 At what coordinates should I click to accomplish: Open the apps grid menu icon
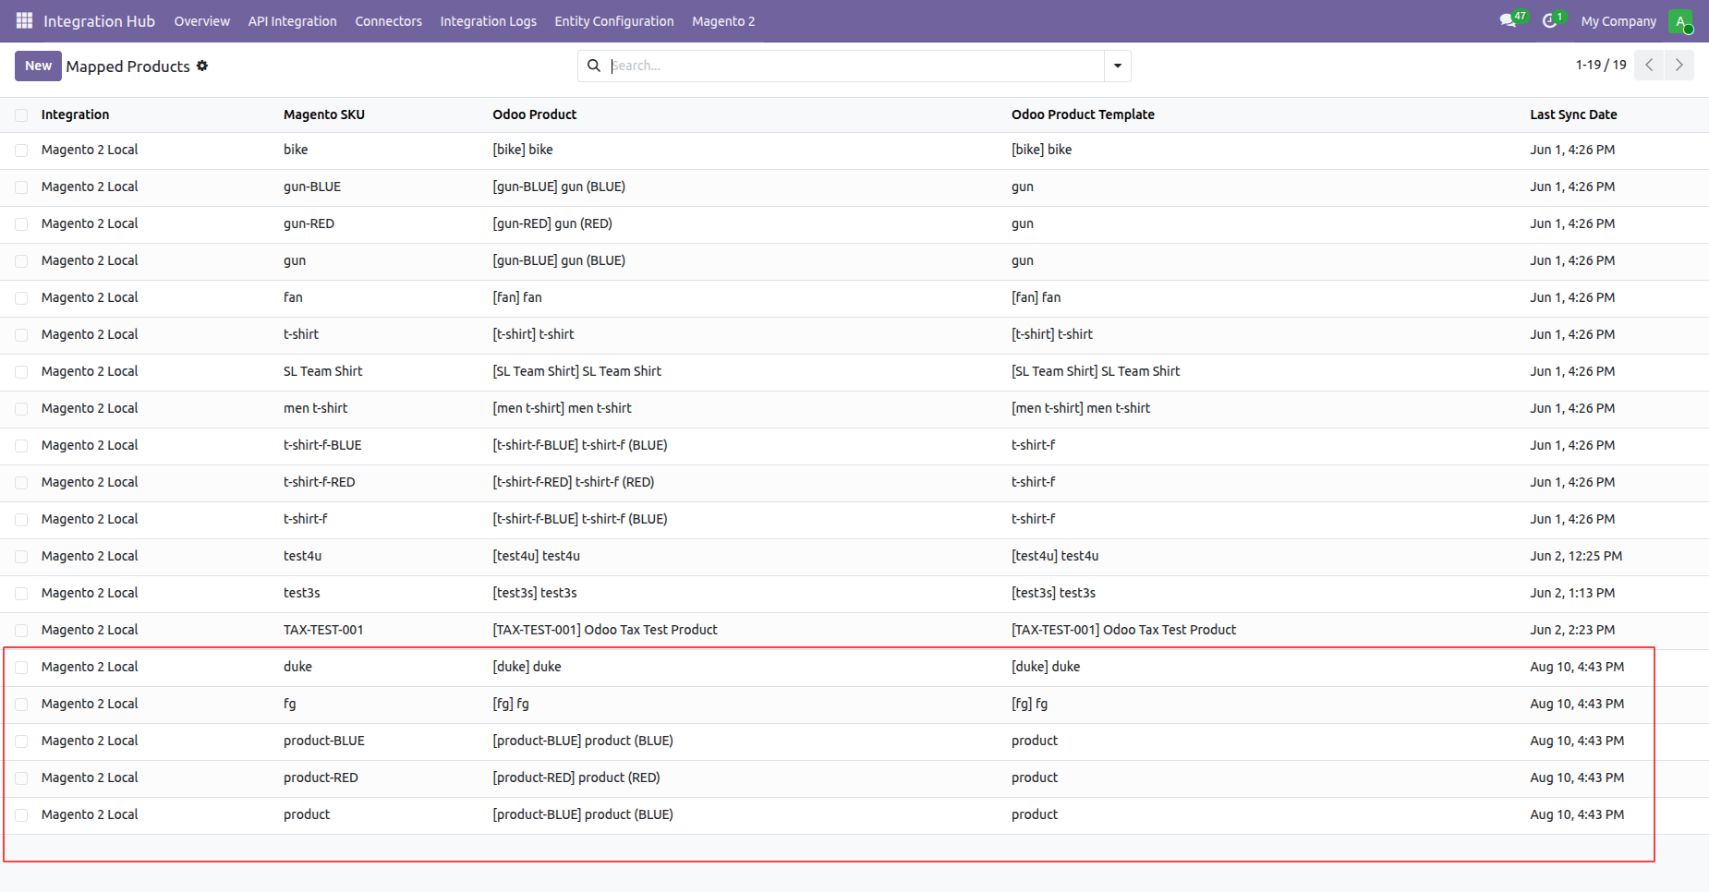point(24,20)
